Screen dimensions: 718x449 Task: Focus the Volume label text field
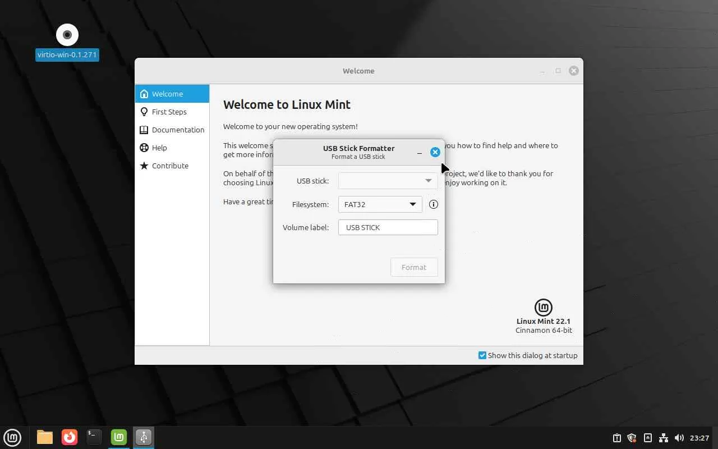point(388,227)
